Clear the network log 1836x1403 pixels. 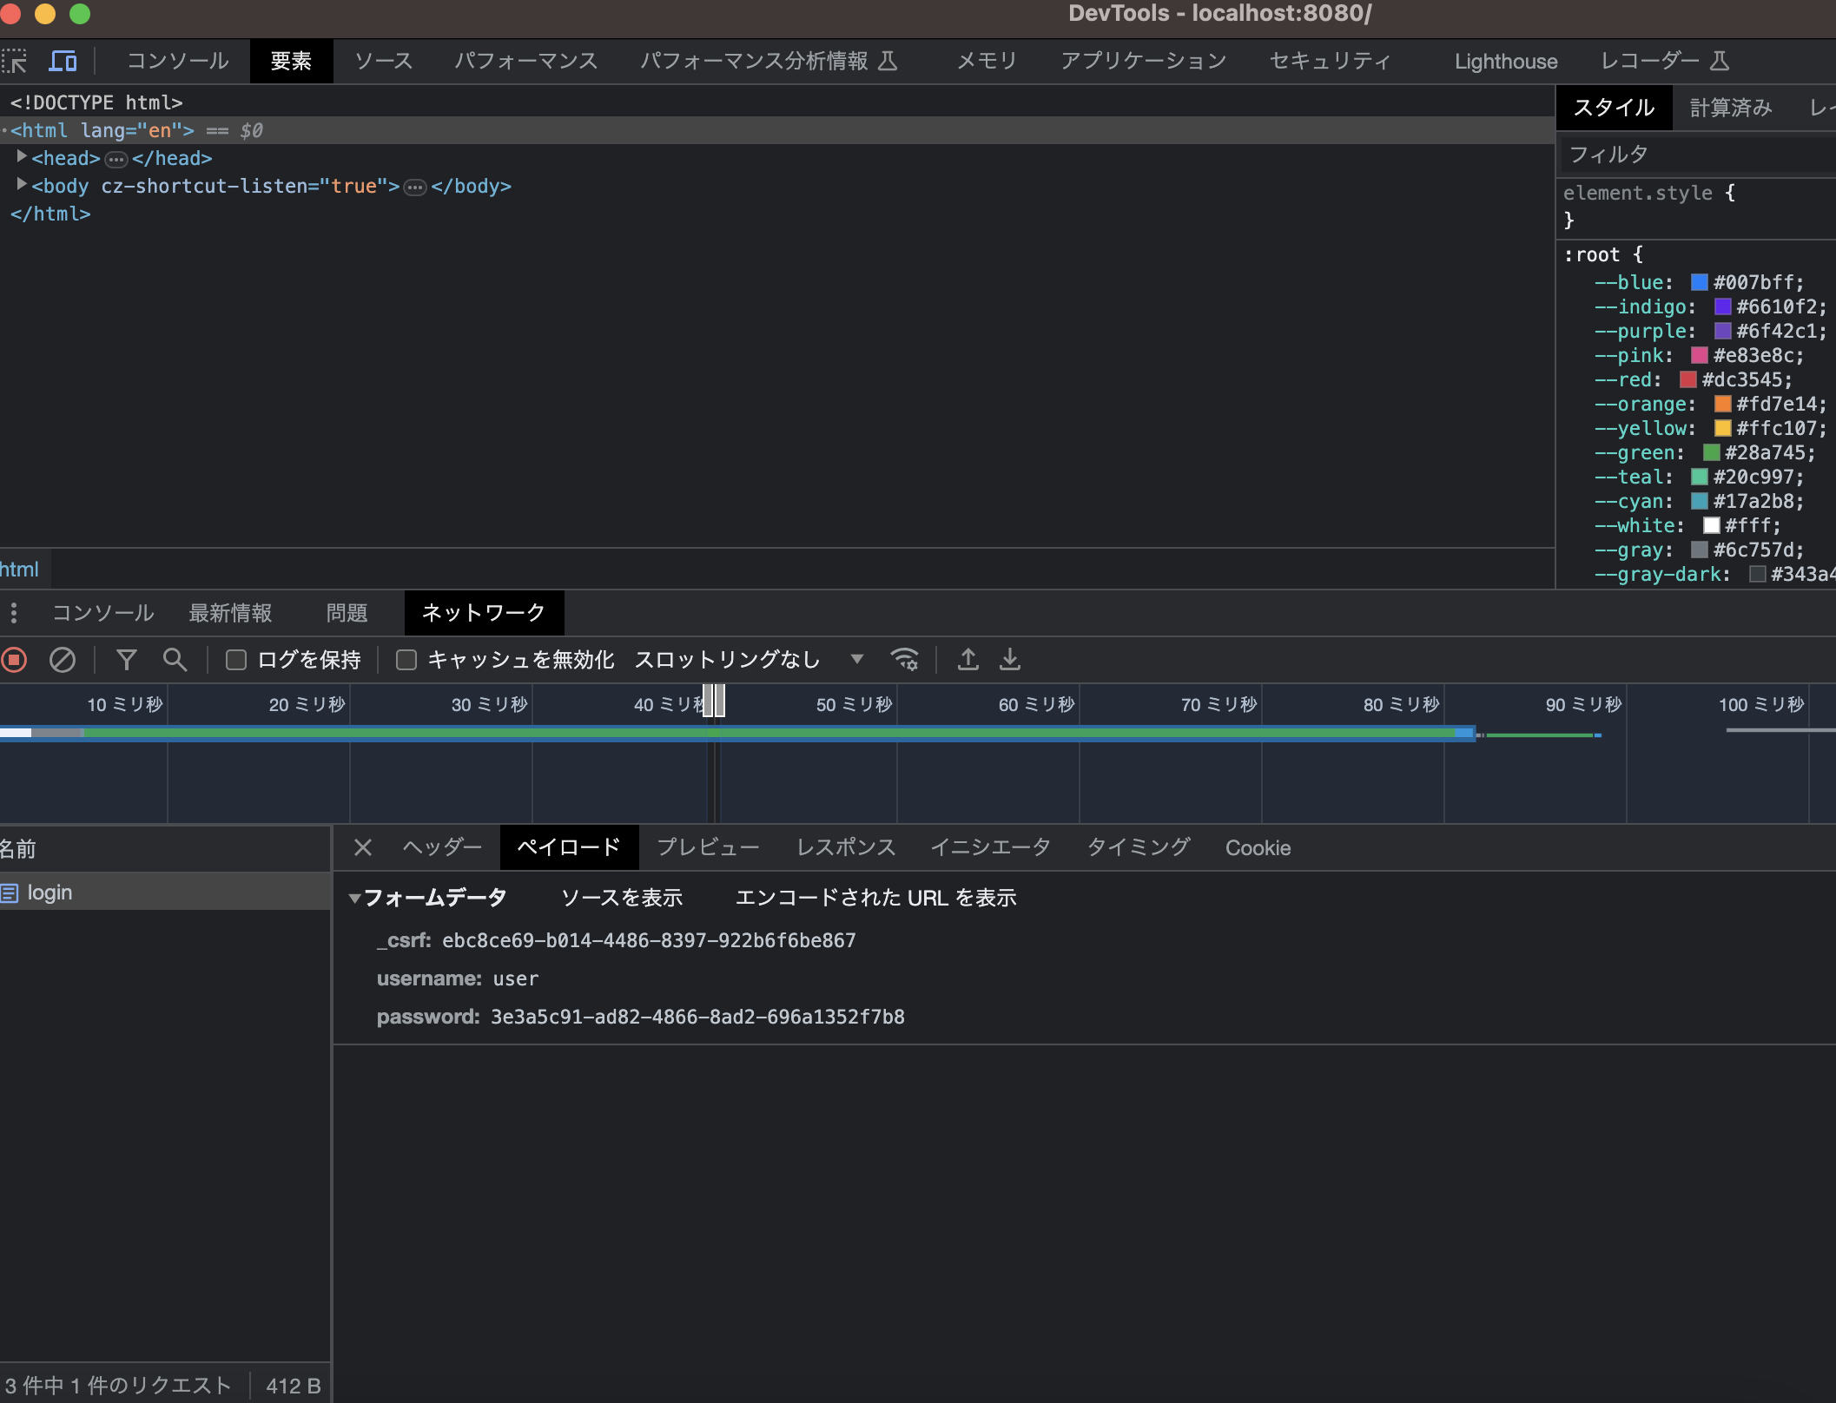point(62,660)
